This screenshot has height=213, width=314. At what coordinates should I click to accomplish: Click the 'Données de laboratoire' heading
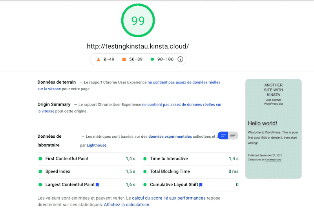49,140
